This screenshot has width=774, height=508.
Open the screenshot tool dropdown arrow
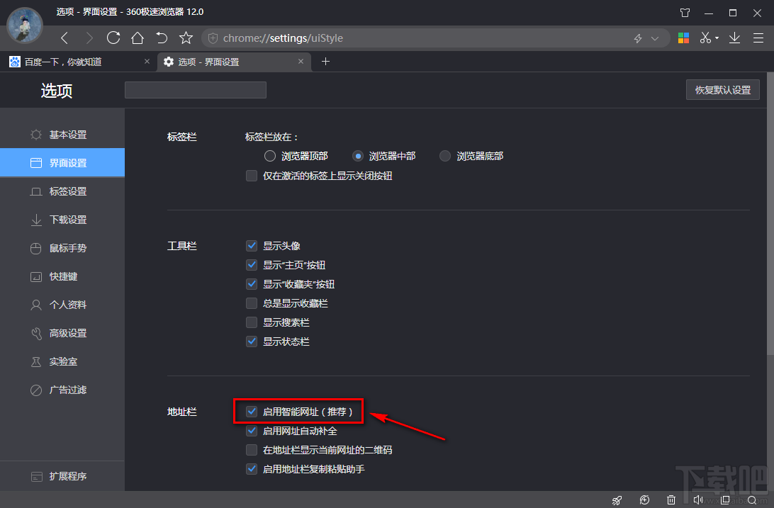717,38
